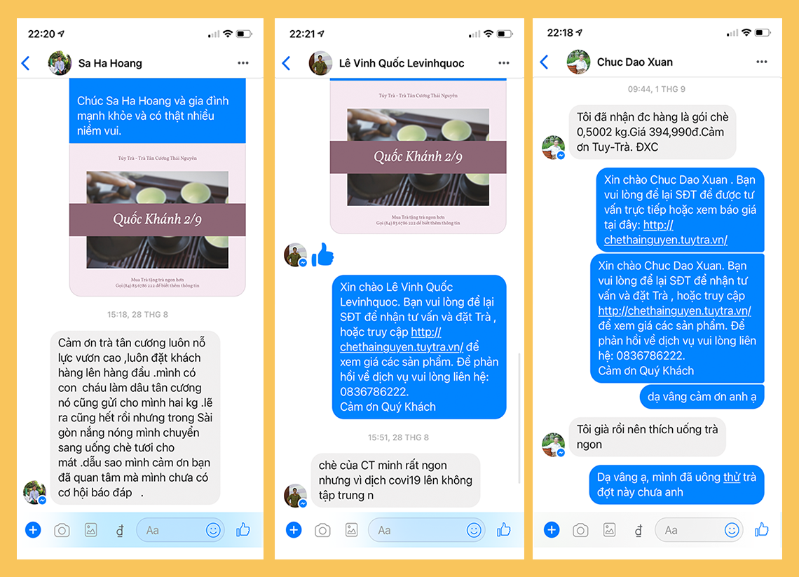
Task: Open more options in Sa Ha Hoang chat
Action: pyautogui.click(x=243, y=62)
